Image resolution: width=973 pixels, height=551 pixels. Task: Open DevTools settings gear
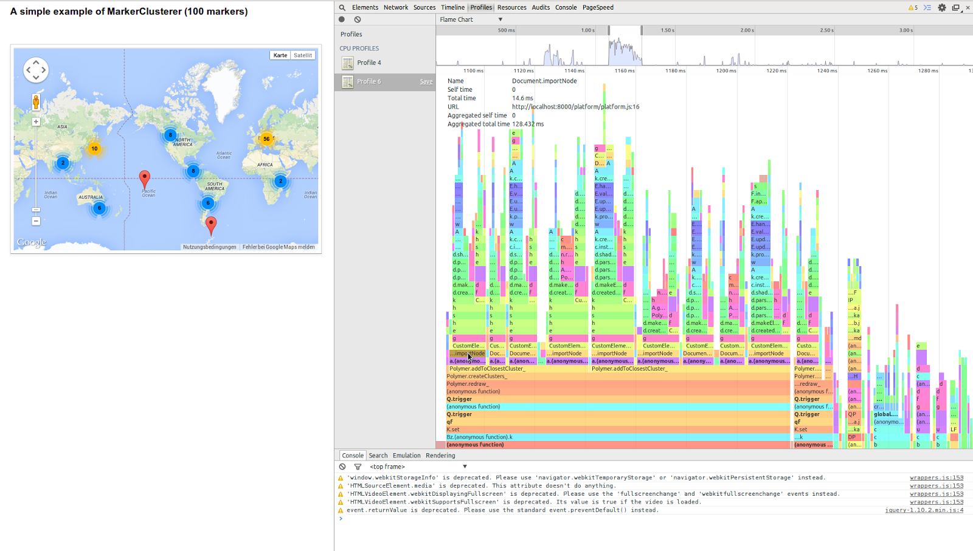[942, 8]
